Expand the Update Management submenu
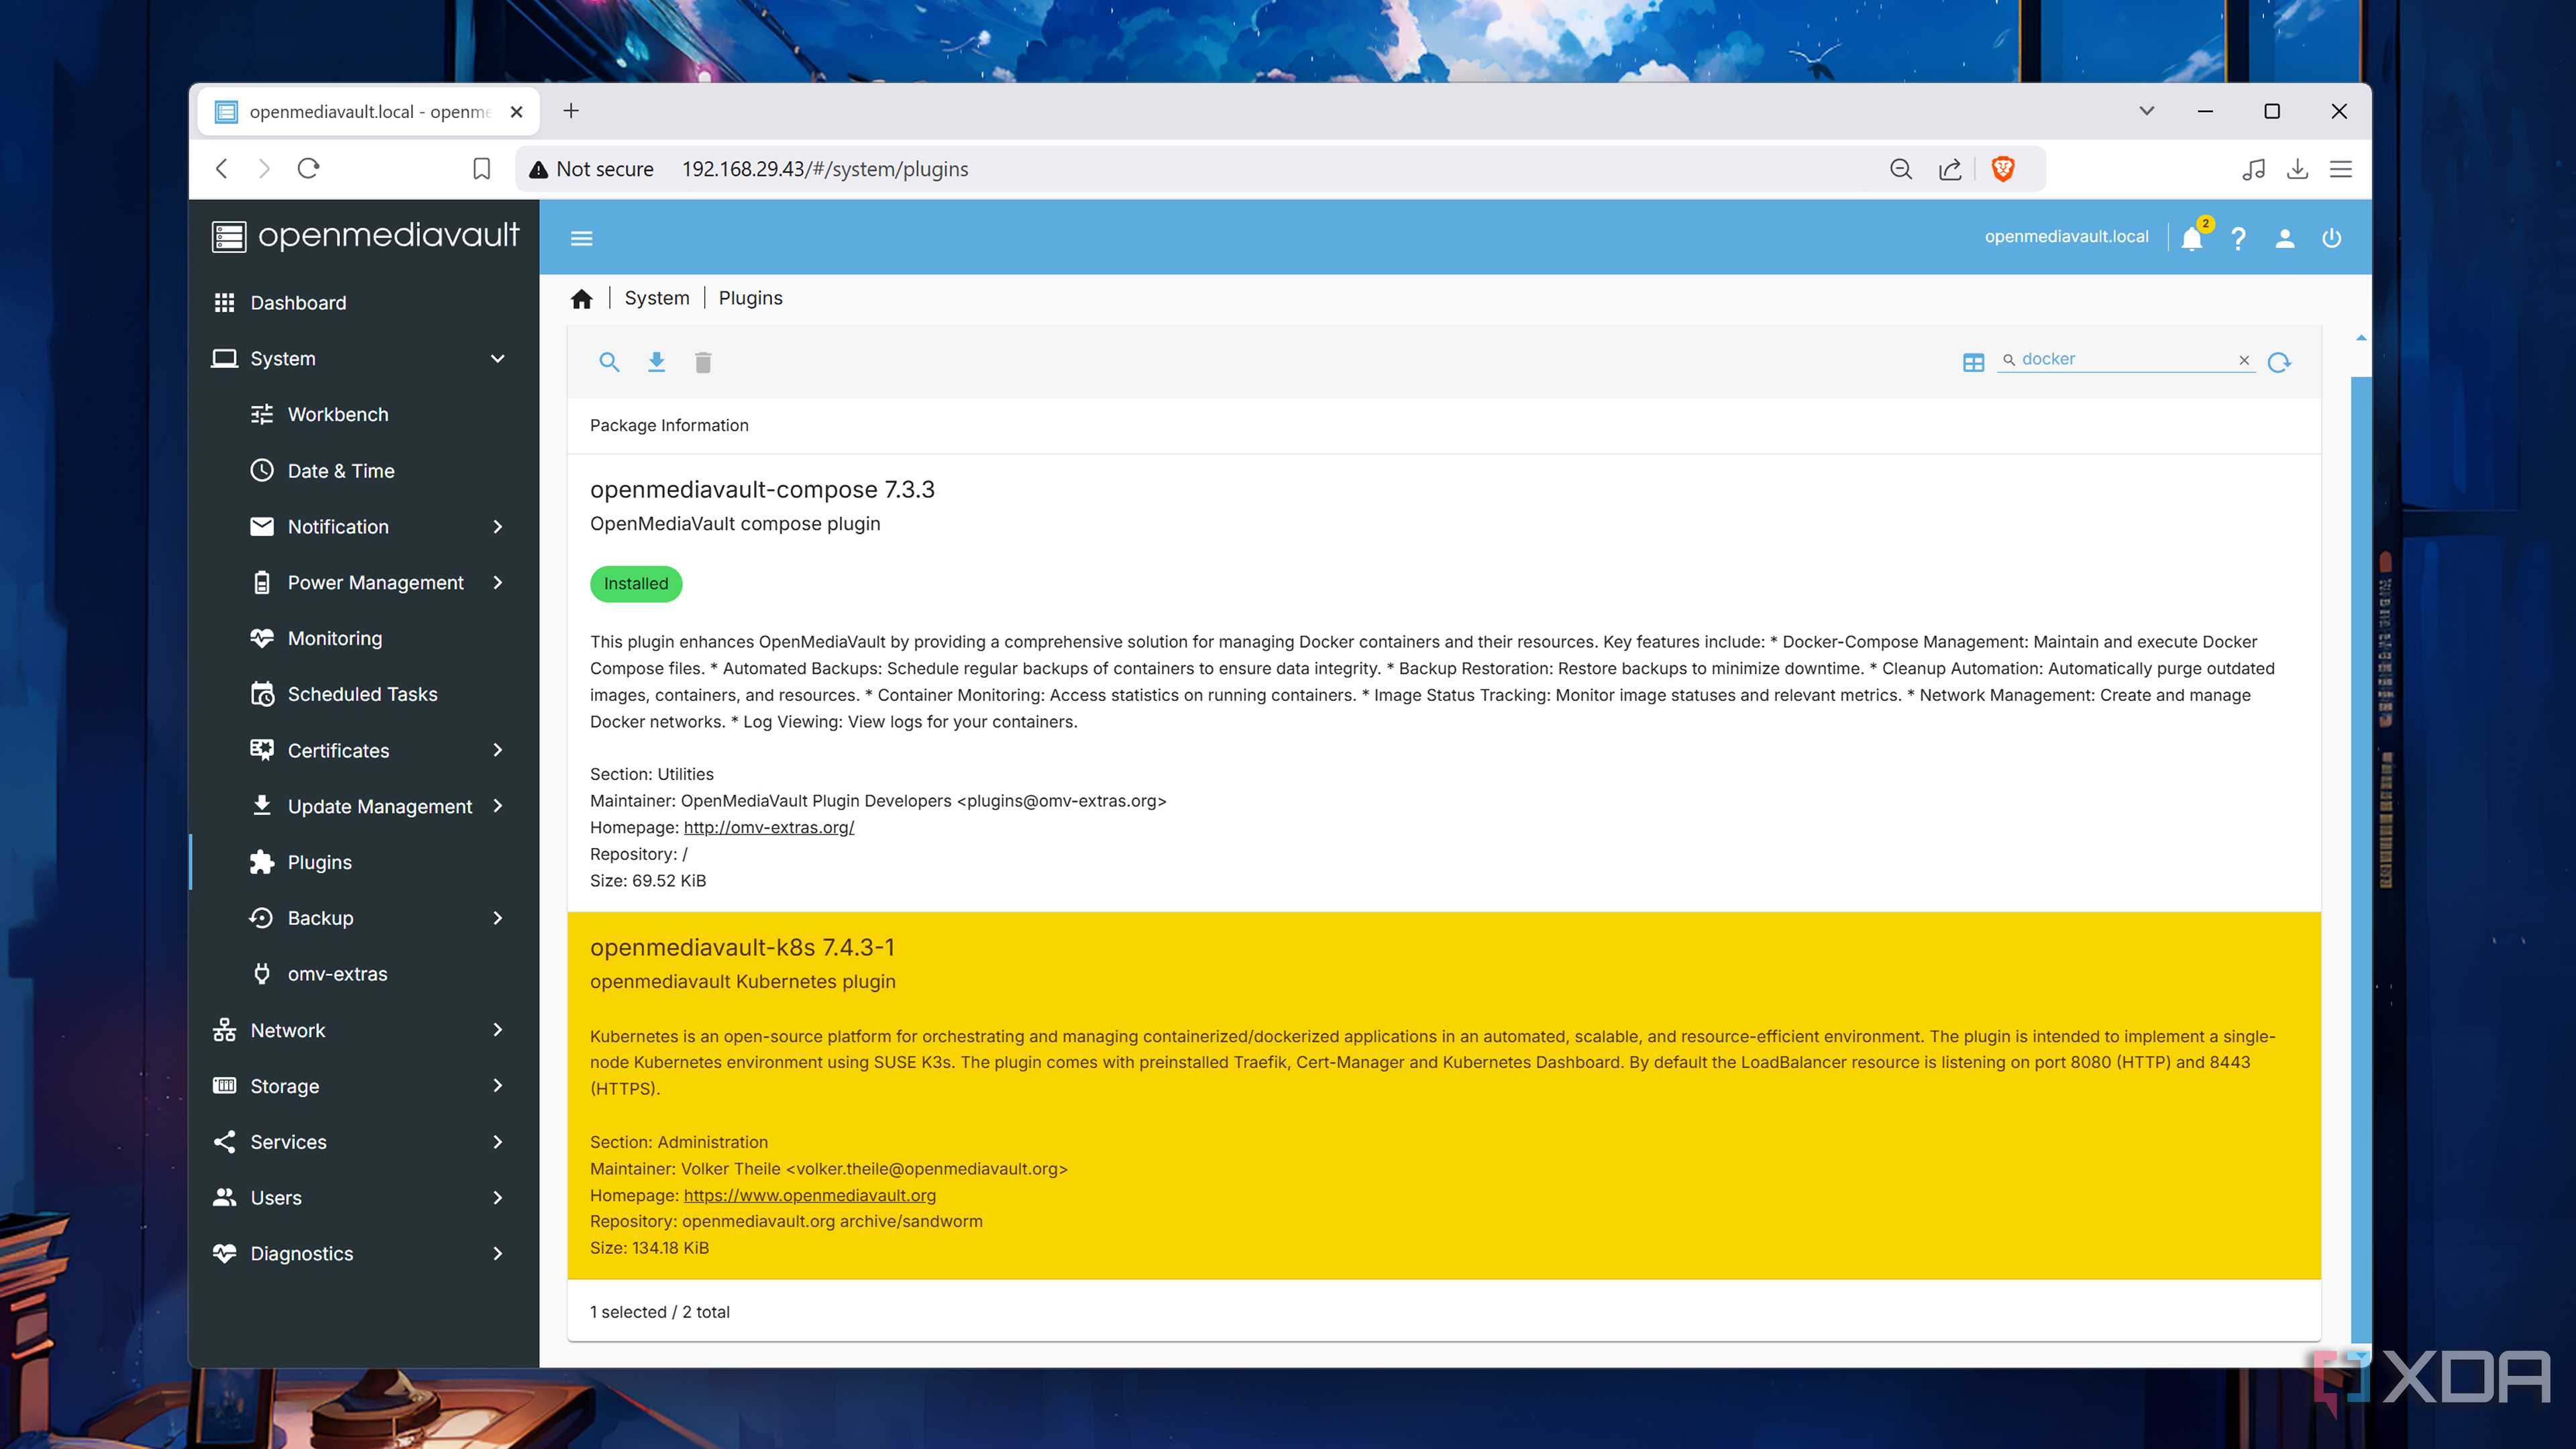 tap(364, 806)
